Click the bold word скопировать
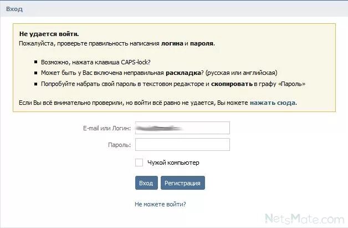Image resolution: width=348 pixels, height=228 pixels. [232, 84]
